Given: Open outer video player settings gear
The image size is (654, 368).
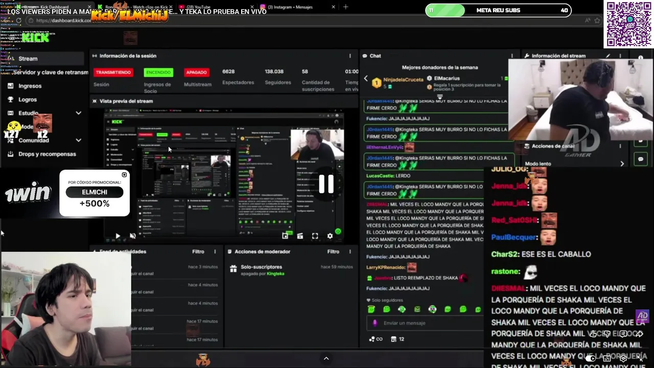Looking at the screenshot, I should 623,359.
